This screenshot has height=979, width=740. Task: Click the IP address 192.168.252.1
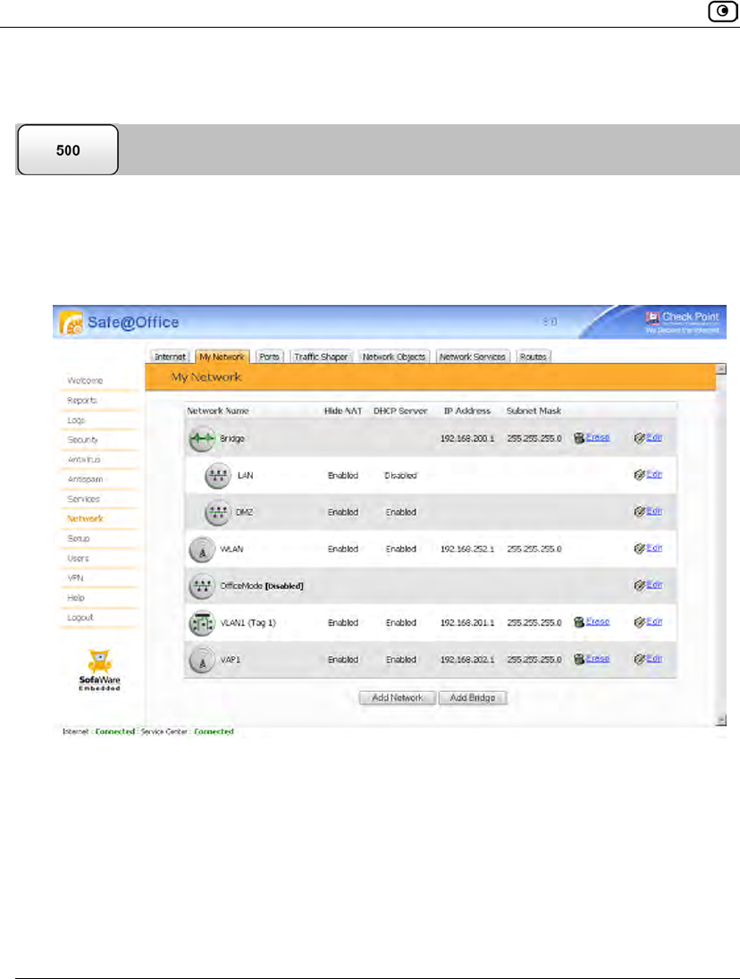point(467,550)
